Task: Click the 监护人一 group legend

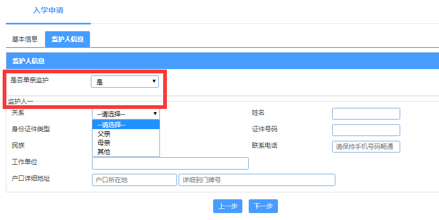Action: point(21,101)
